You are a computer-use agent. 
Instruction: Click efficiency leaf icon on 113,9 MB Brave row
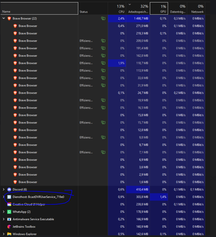pyautogui.click(x=103, y=70)
